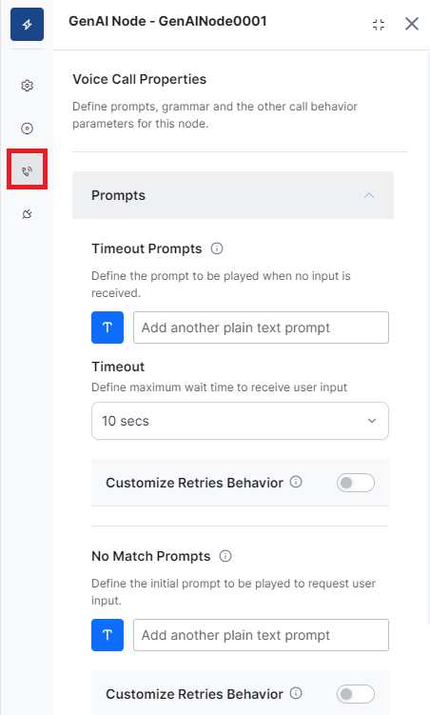Click info icon next to second Customize Retries
Image resolution: width=430 pixels, height=715 pixels.
296,693
